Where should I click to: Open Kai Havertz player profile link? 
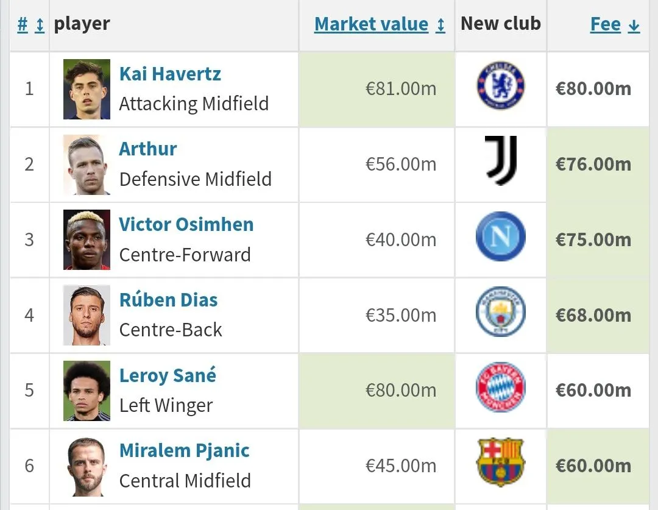(170, 74)
